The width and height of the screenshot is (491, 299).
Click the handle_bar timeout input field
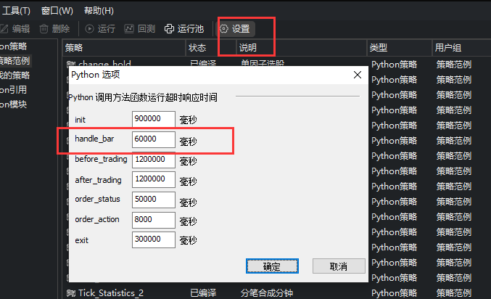(154, 139)
